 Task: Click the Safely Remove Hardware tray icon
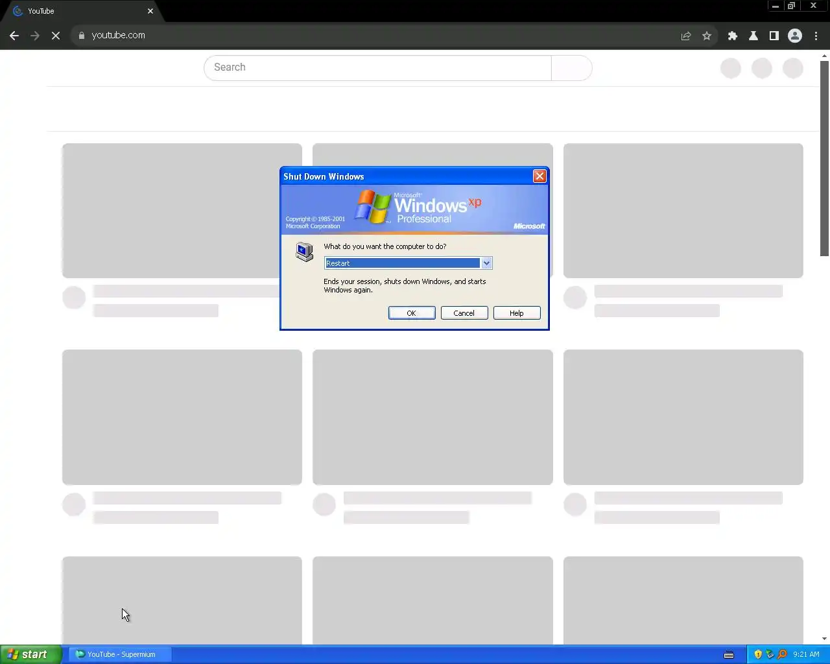[770, 654]
